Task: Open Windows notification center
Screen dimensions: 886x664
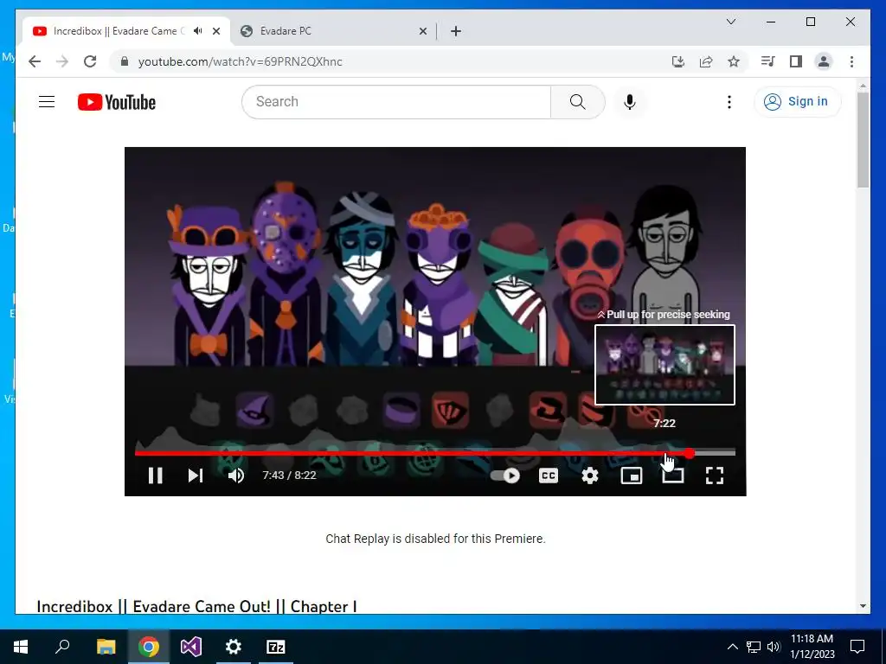Action: 857,647
